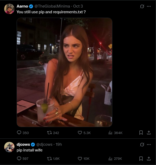156x165 pixels.
Task: Bookmark Aarno's tweet
Action: point(141,132)
